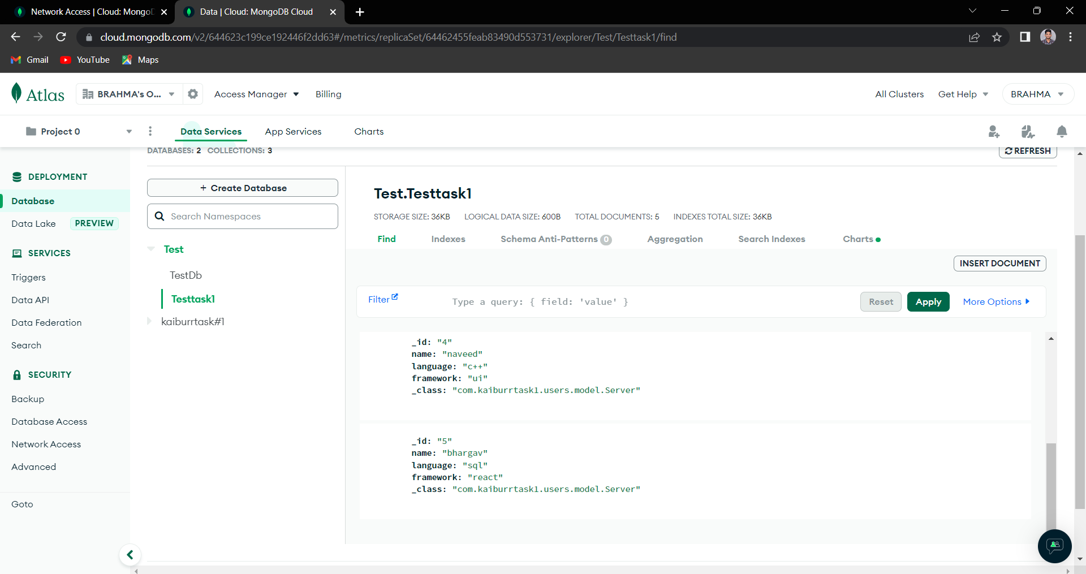Viewport: 1086px width, 574px height.
Task: Open the project options three-dot menu
Action: coord(150,131)
